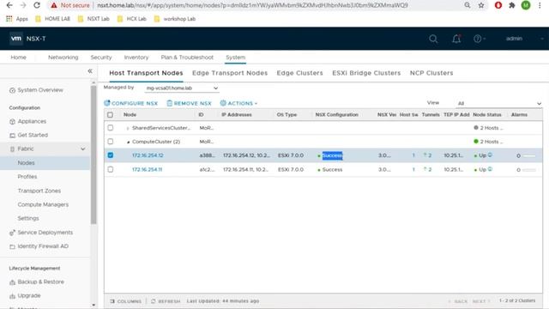The image size is (549, 309).
Task: Open the Chrome three-dot menu
Action: tap(540, 5)
